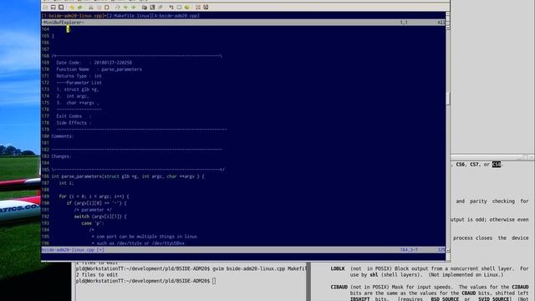Click the Copy toolbar icon

pyautogui.click(x=99, y=8)
